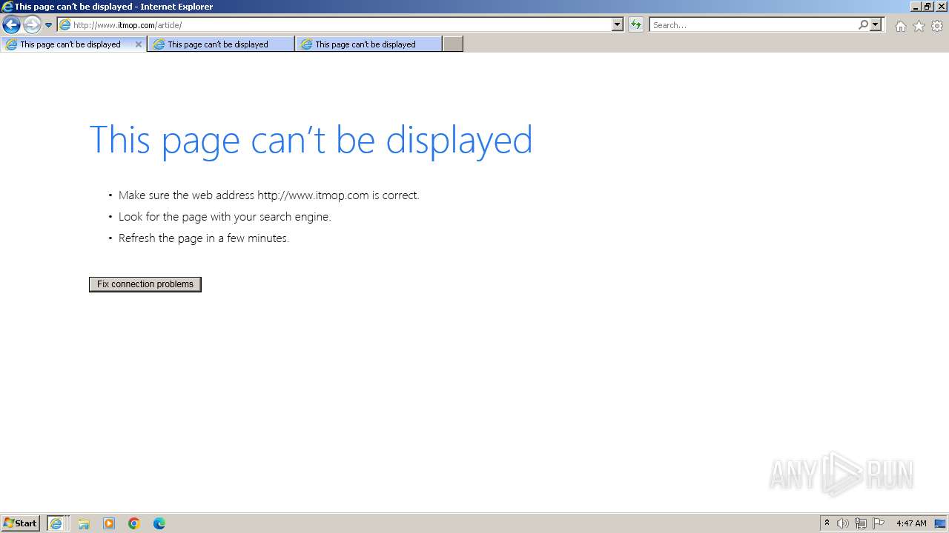
Task: Open the media player taskbar icon
Action: [x=109, y=523]
